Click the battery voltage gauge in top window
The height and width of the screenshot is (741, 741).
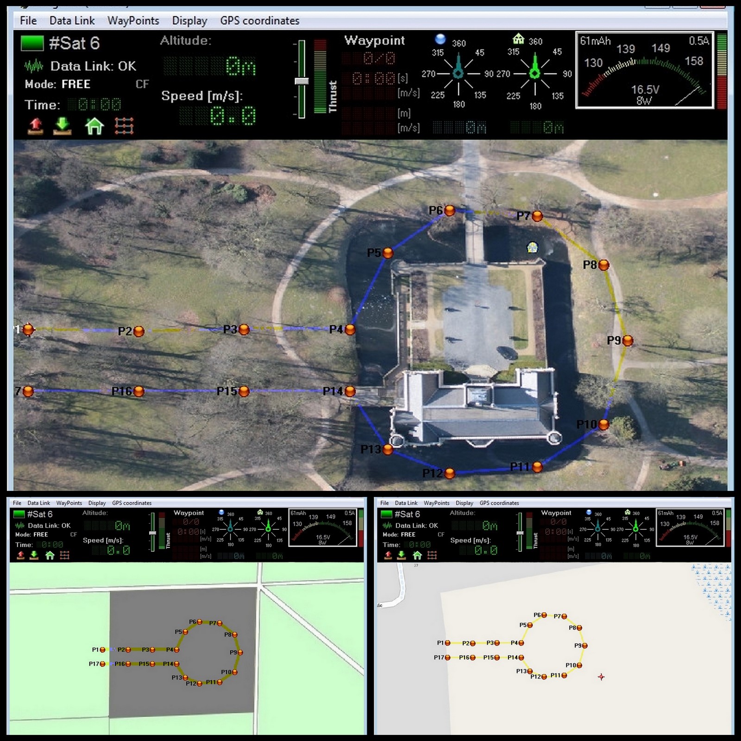tap(644, 70)
